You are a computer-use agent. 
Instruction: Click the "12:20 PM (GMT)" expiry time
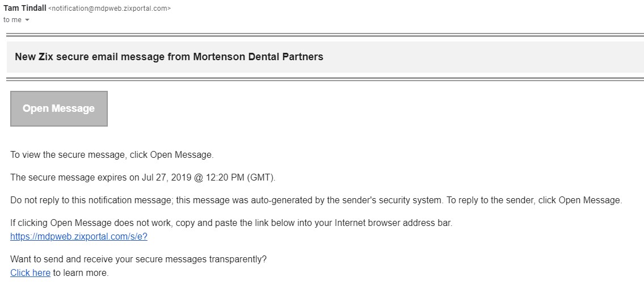pos(238,177)
